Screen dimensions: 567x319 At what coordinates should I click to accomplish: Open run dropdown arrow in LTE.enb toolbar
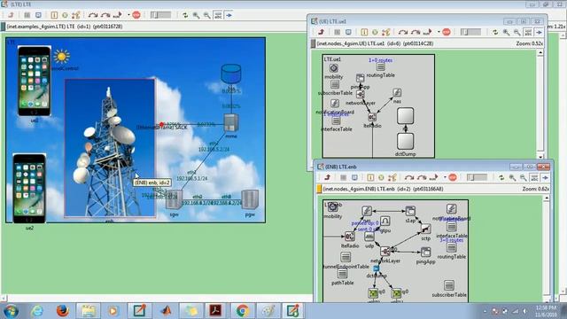445,177
